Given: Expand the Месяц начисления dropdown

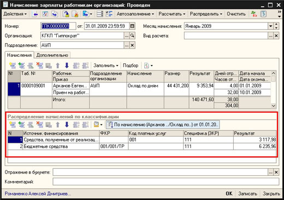Looking at the screenshot, I should (x=270, y=26).
